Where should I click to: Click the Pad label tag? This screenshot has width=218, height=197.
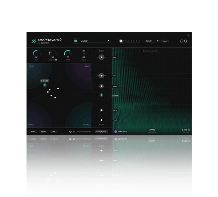click(x=114, y=76)
